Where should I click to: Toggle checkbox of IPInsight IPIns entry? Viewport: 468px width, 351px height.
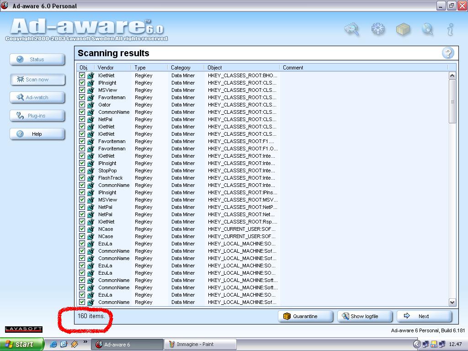pyautogui.click(x=82, y=192)
